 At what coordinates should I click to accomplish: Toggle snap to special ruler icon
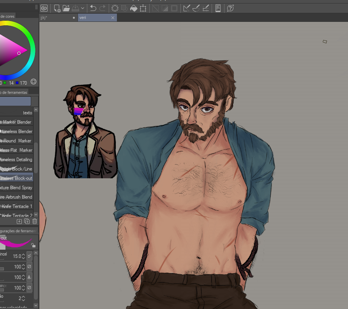[196, 9]
